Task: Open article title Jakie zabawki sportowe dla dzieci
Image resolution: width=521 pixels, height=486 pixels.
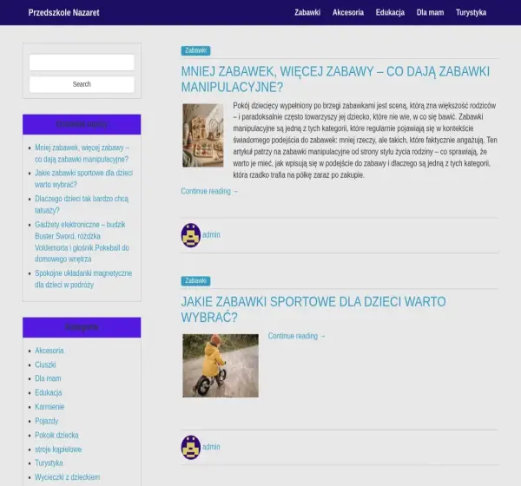Action: (x=313, y=310)
